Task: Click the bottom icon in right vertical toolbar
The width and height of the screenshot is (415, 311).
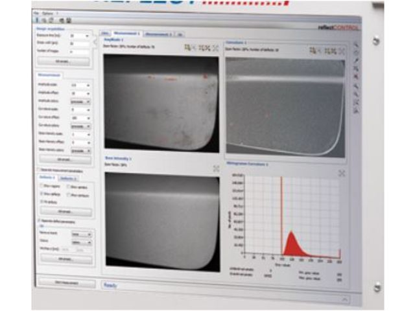Action: tap(356, 111)
